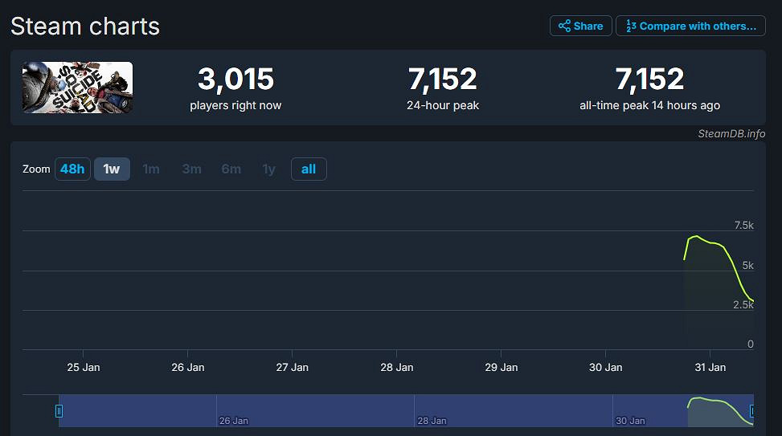Click the 3,015 players right now stat
The width and height of the screenshot is (782, 436).
pos(235,79)
